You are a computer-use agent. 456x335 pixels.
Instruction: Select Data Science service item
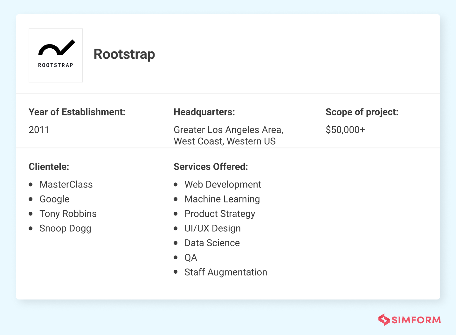point(212,243)
